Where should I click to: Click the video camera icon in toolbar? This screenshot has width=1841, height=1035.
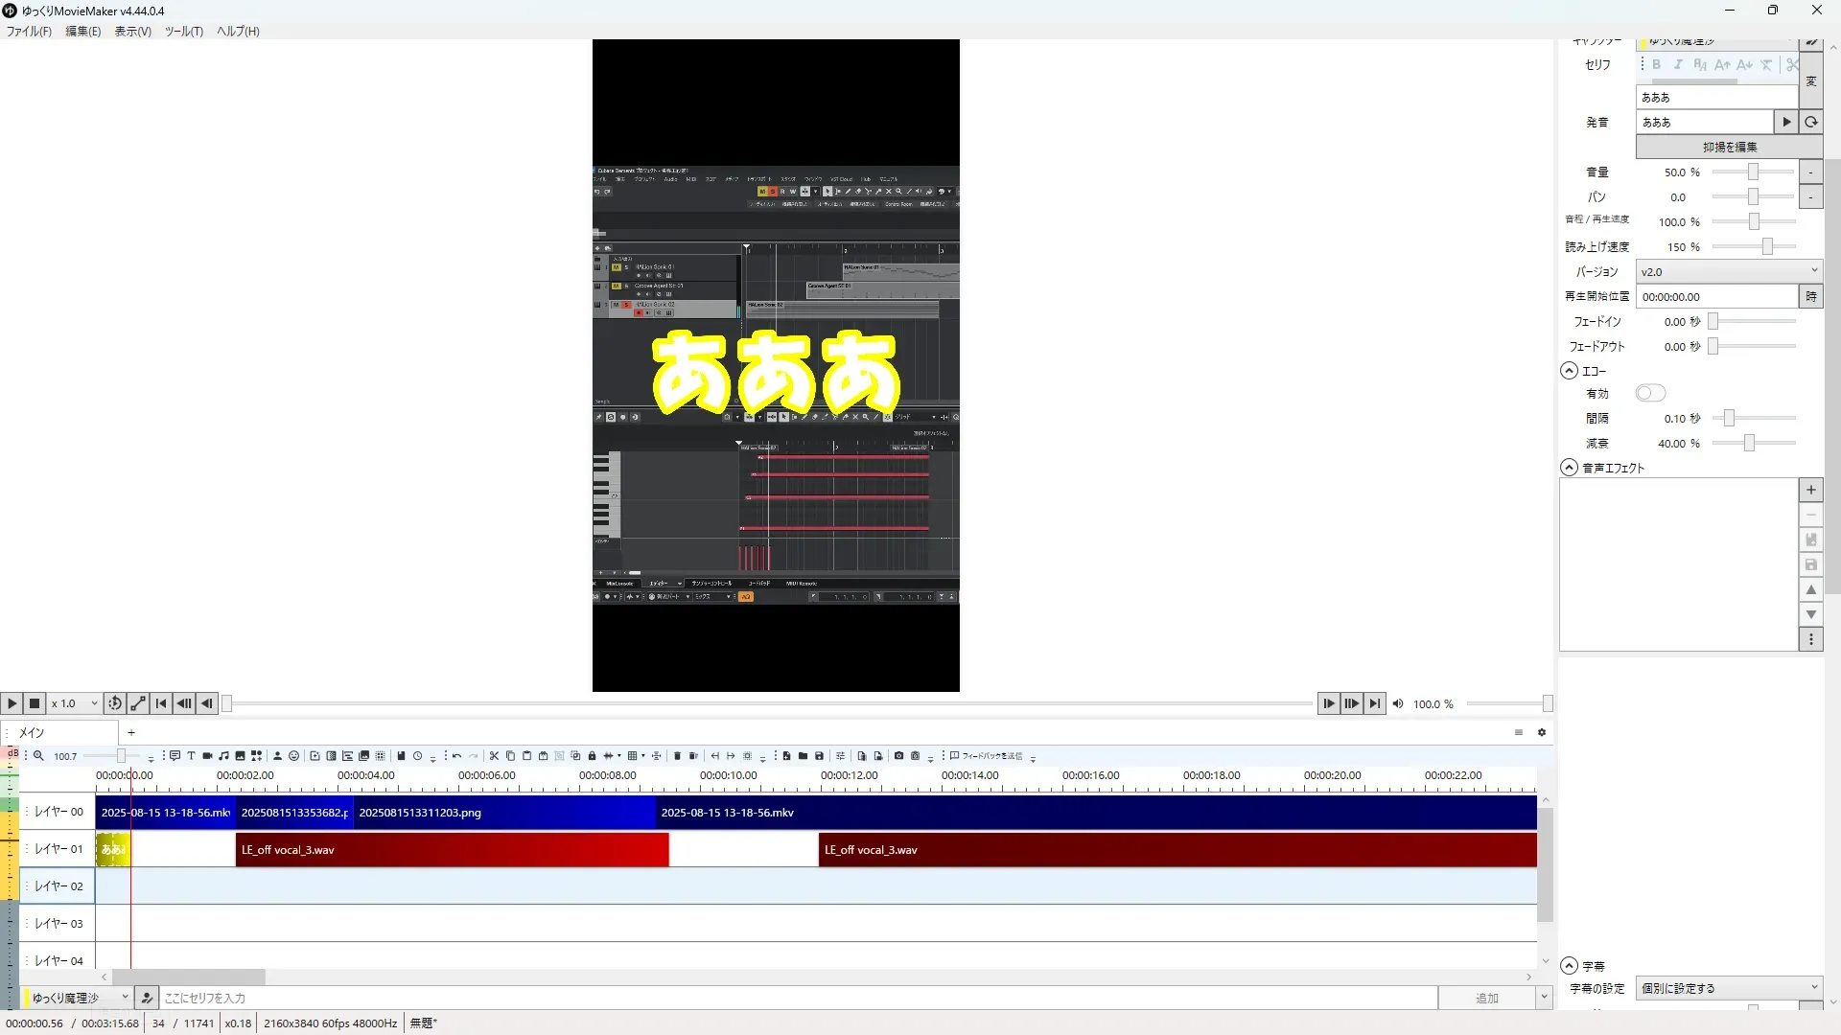[207, 756]
